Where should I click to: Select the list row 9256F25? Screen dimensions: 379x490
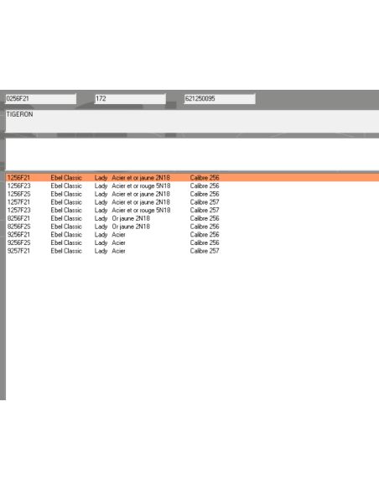pyautogui.click(x=192, y=242)
